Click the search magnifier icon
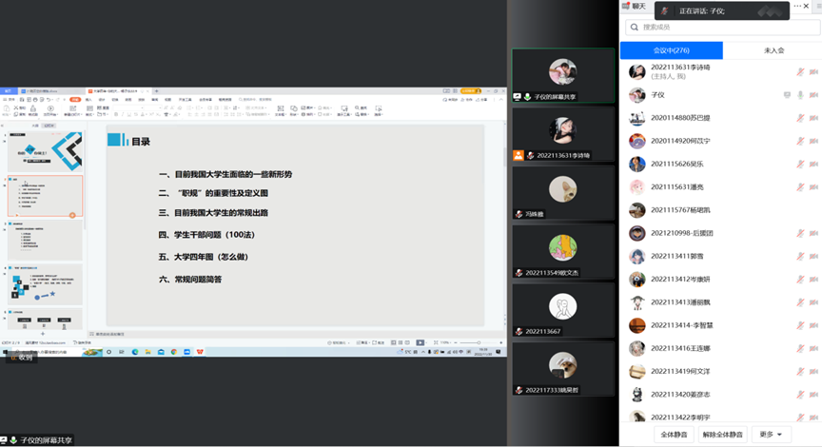The image size is (822, 447). click(x=635, y=29)
